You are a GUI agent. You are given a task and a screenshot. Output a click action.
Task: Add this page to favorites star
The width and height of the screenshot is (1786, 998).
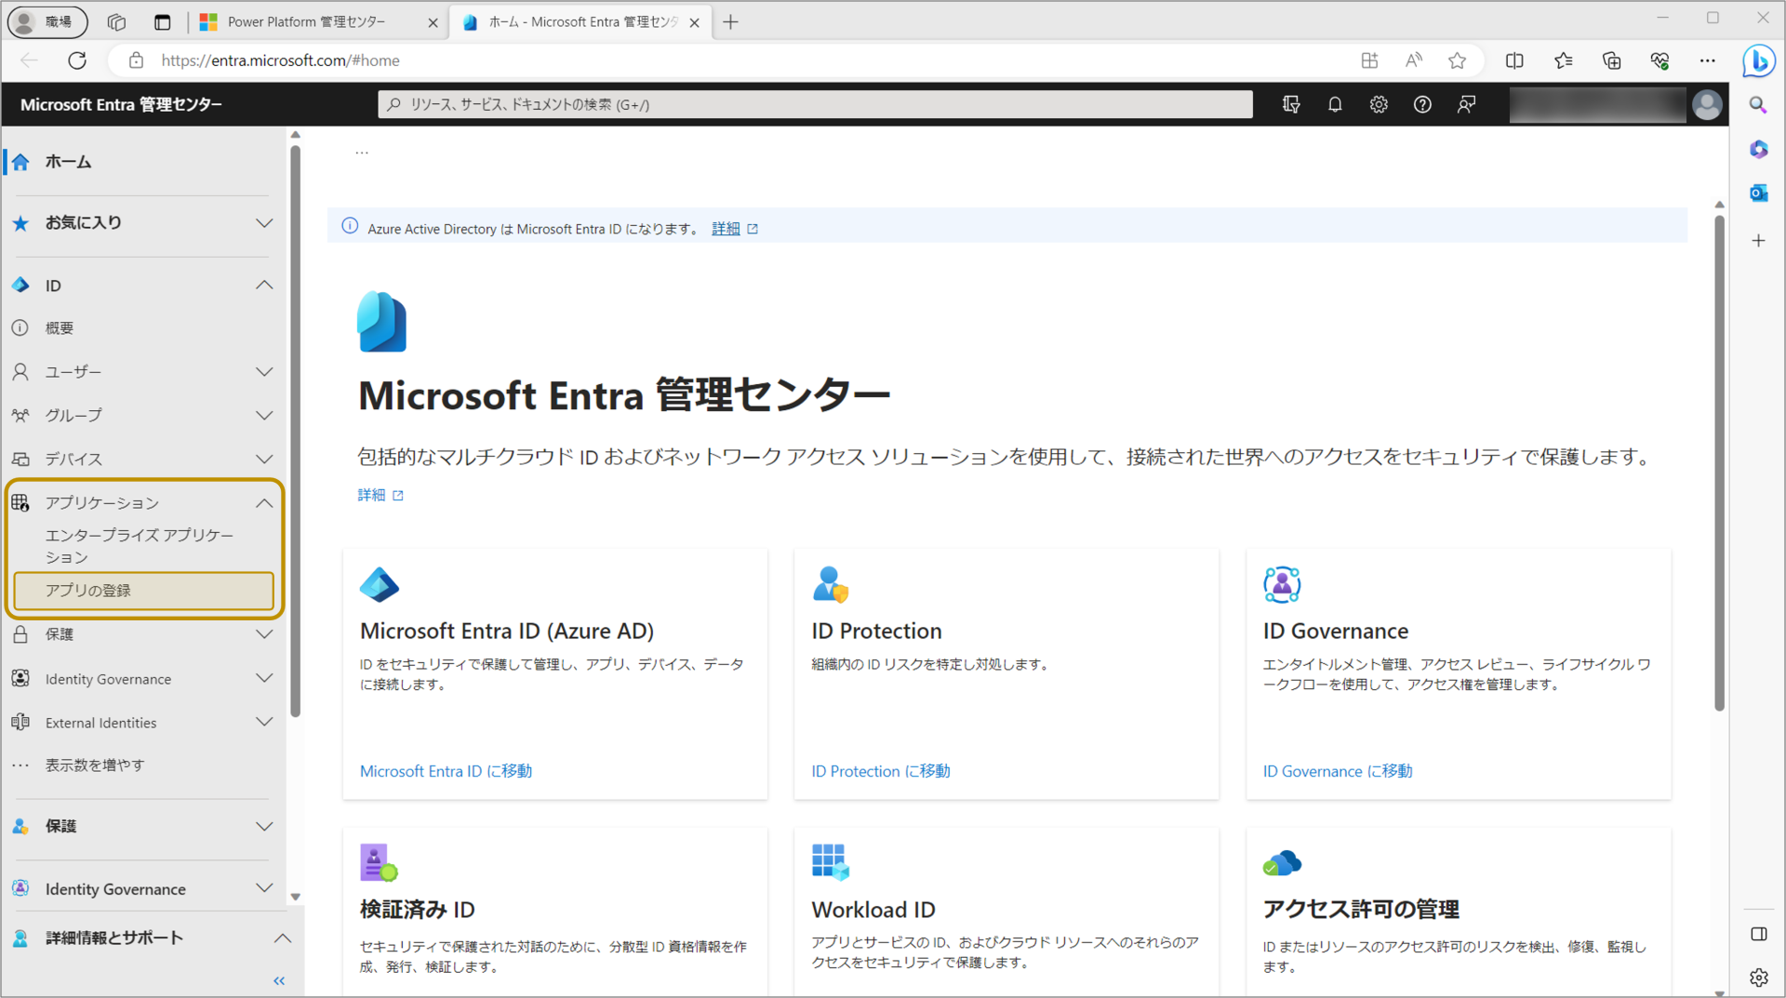(1457, 60)
